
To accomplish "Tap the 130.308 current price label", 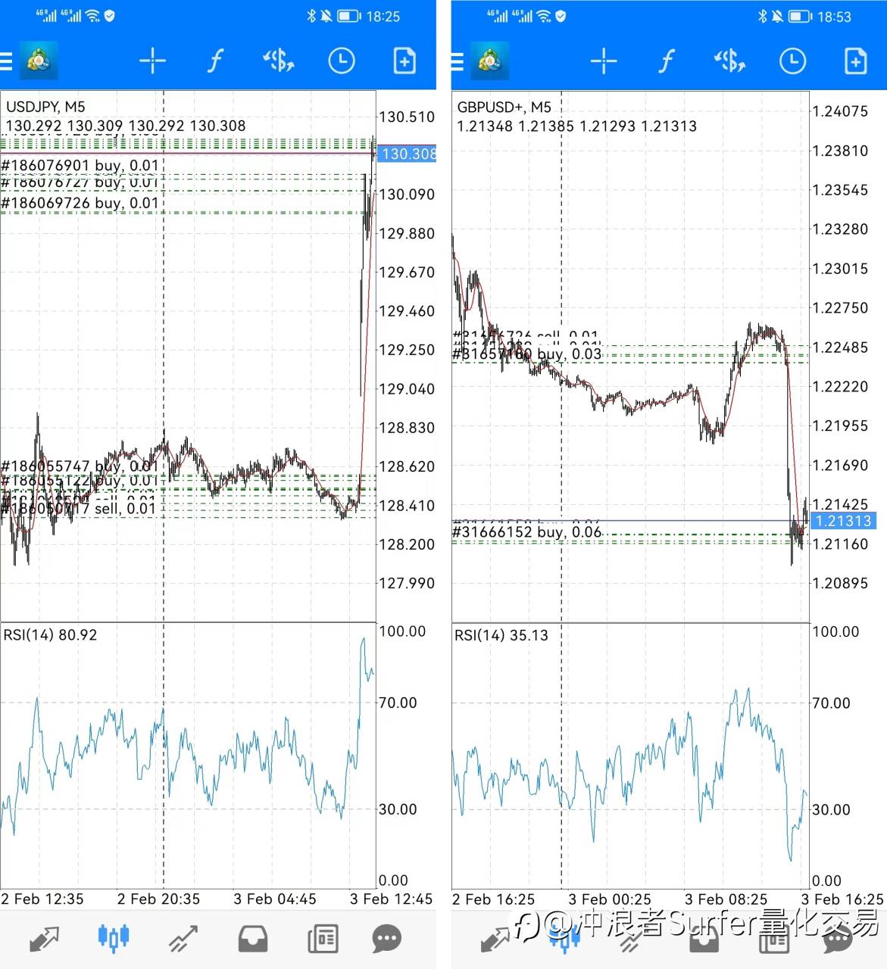I will [x=408, y=154].
